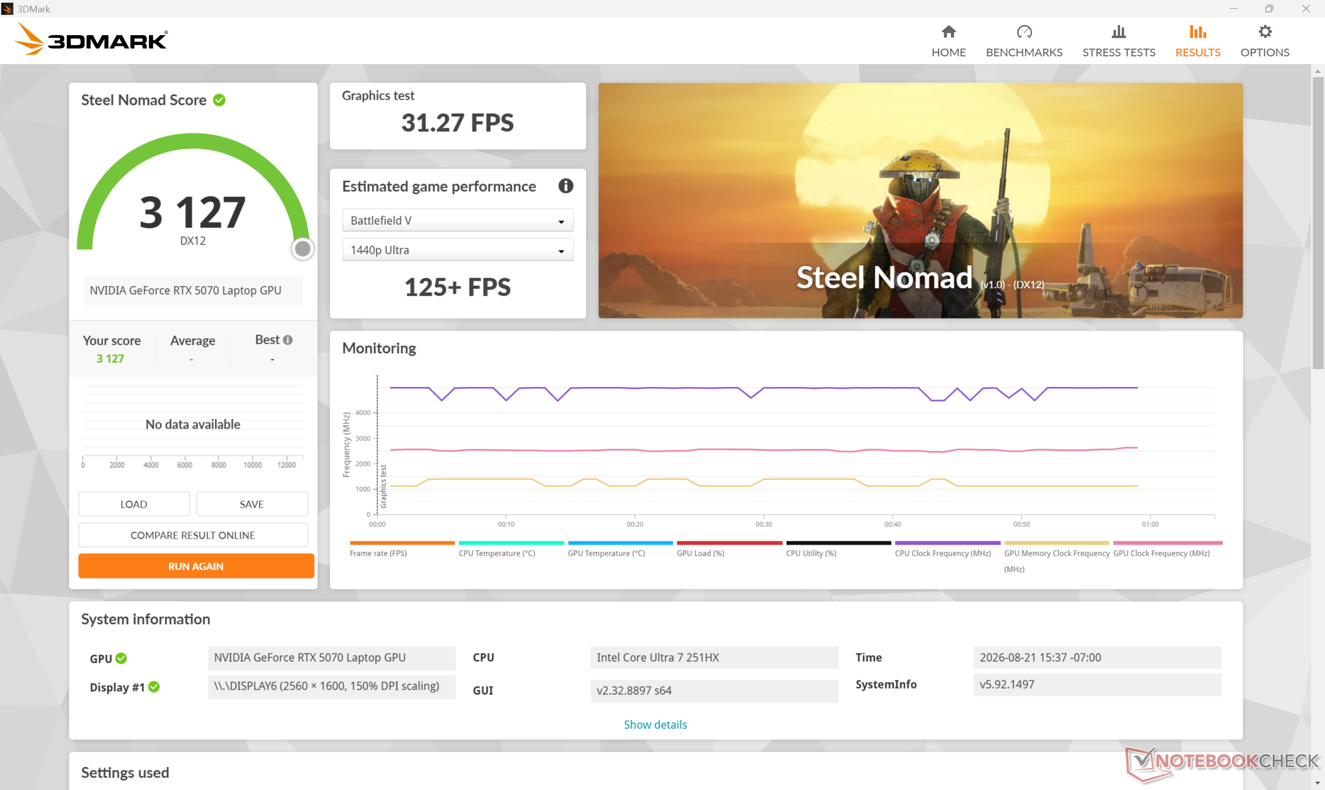Viewport: 1325px width, 790px height.
Task: Toggle the CPU Utility (%) legend swatch
Action: tap(838, 543)
